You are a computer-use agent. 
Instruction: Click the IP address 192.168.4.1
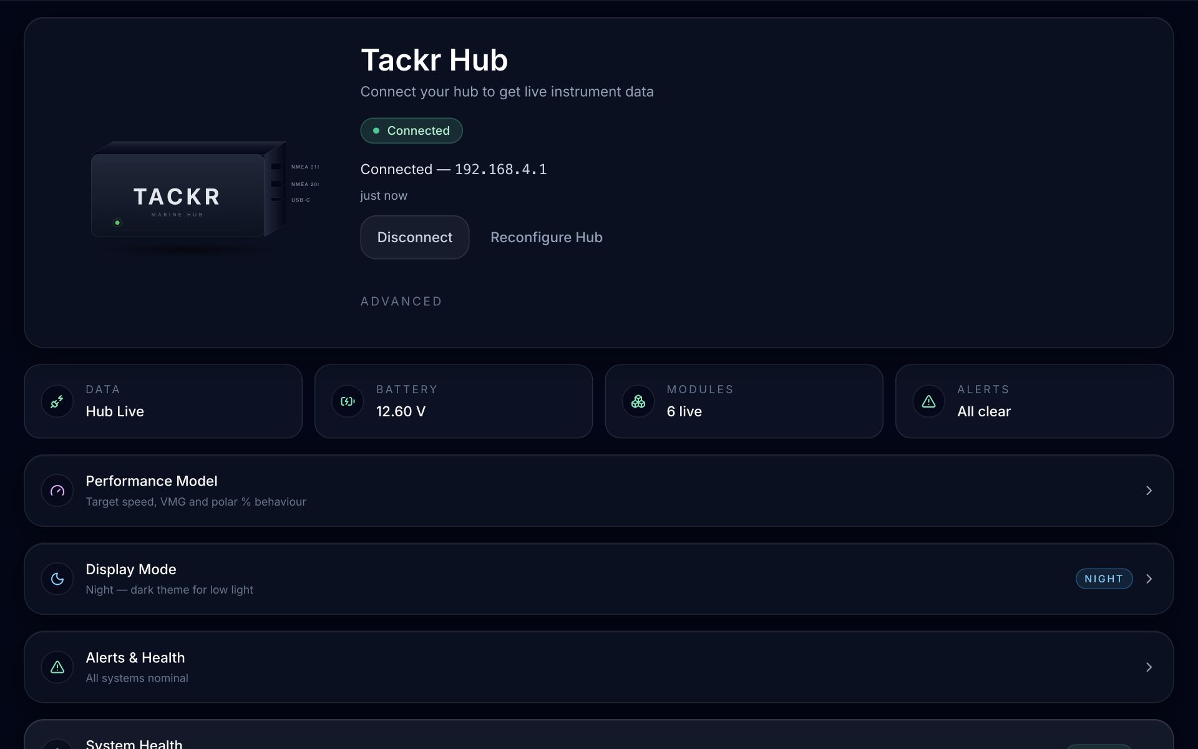500,169
